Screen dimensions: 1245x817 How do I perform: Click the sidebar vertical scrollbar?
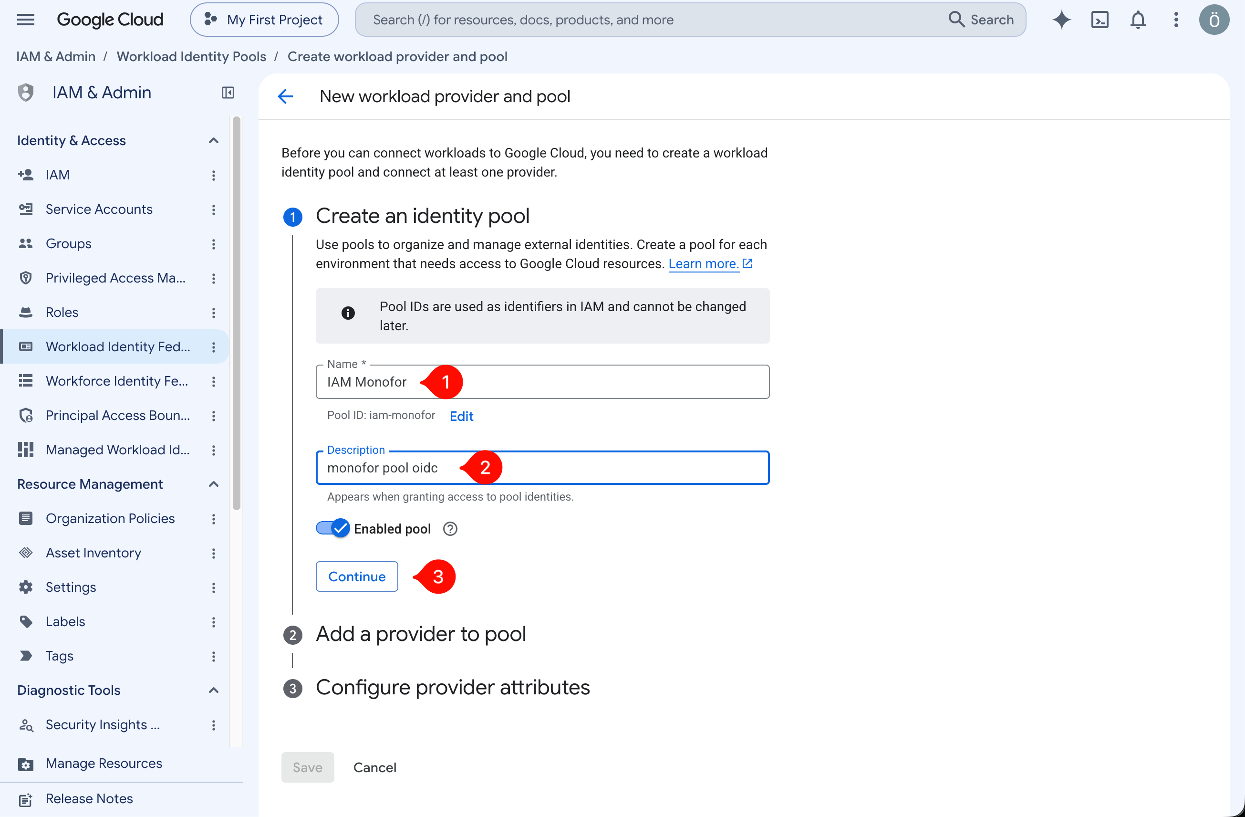tap(237, 314)
